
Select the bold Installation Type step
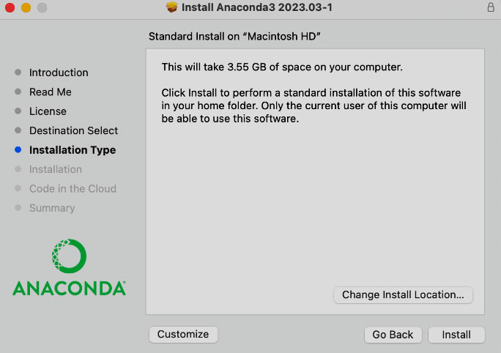point(73,150)
